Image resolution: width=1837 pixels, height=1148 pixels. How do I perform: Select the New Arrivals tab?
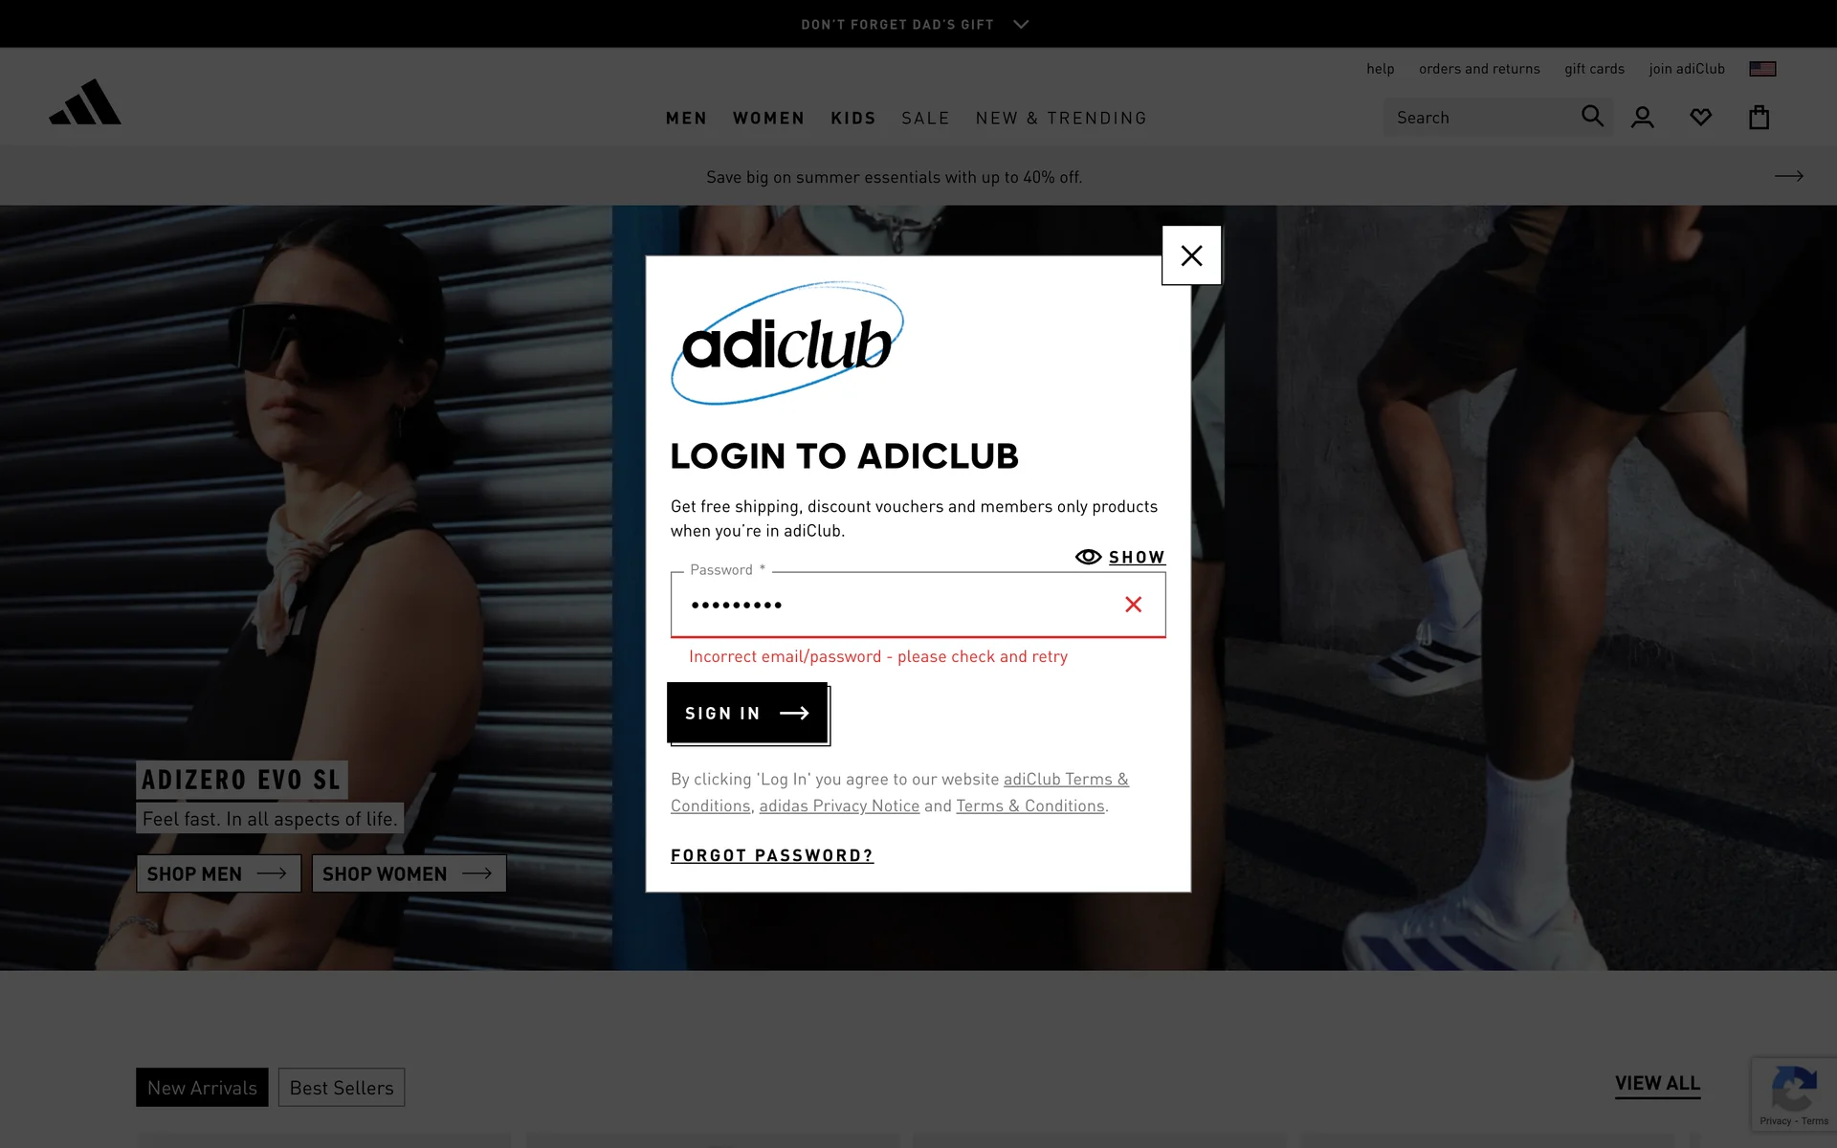202,1088
